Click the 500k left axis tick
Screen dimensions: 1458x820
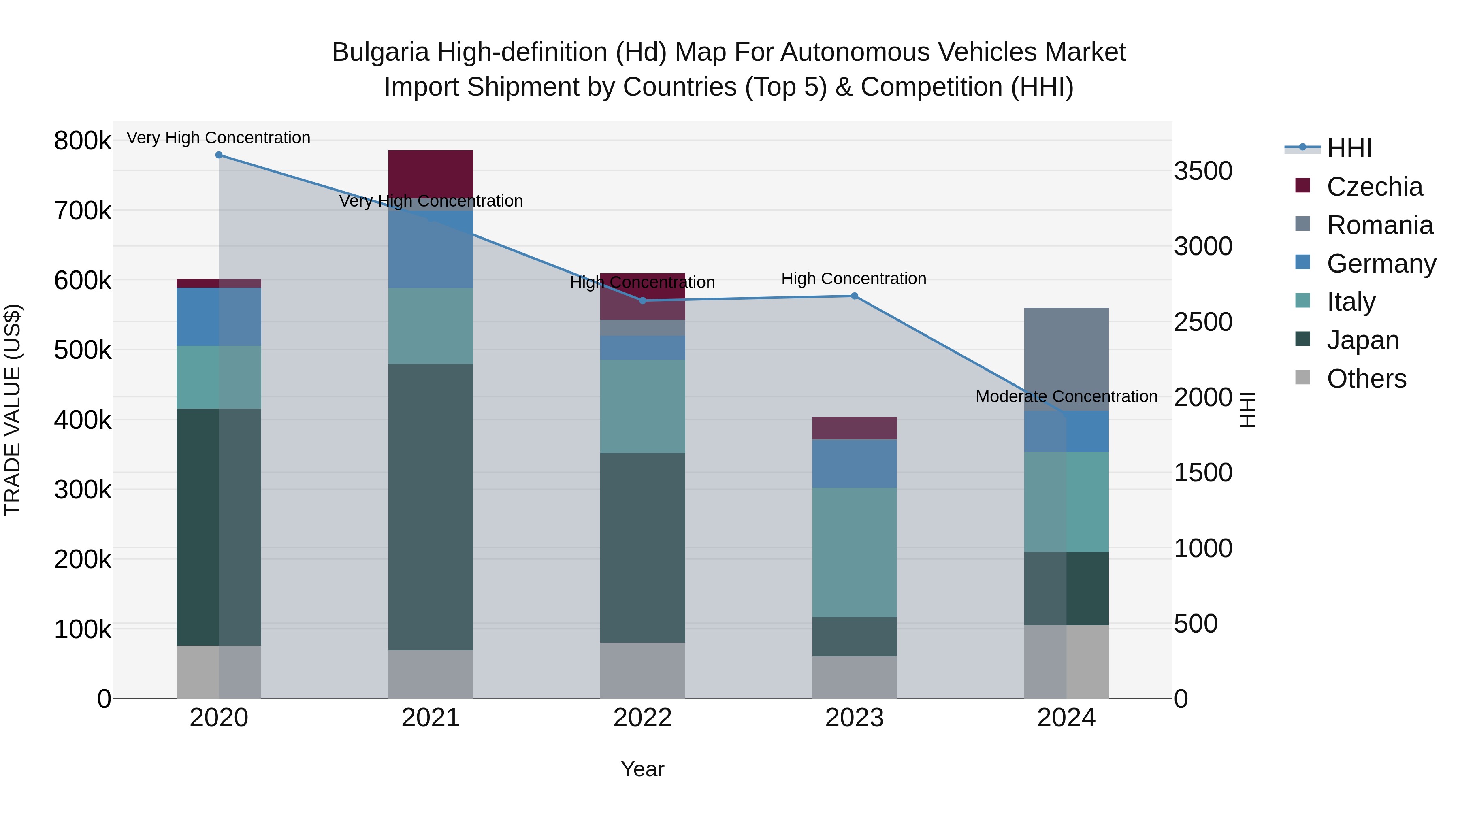[x=83, y=350]
